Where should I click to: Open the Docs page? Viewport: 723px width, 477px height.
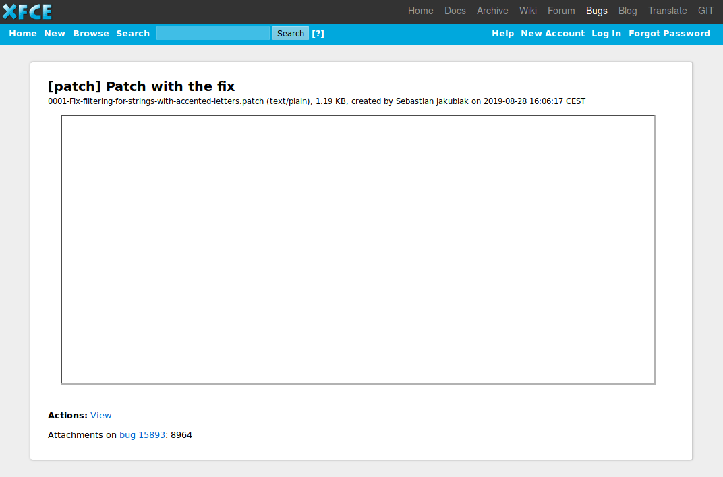click(x=455, y=11)
